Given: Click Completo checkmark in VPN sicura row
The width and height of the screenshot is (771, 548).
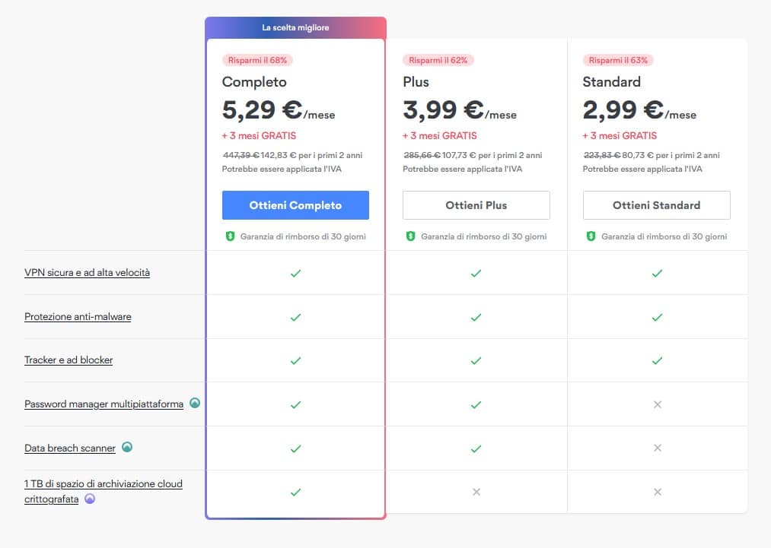Looking at the screenshot, I should click(x=295, y=273).
